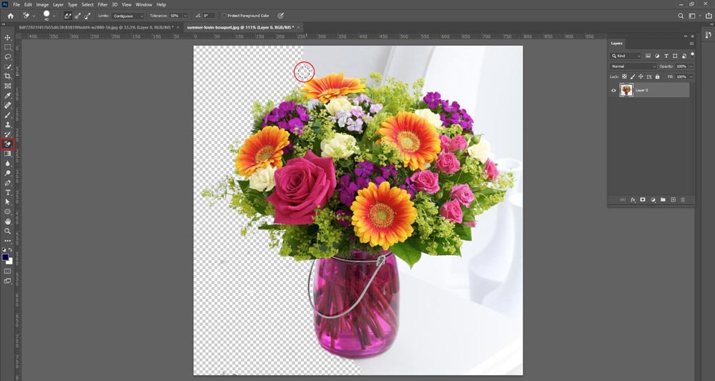
Task: Select the Eyedropper tool
Action: tap(8, 96)
